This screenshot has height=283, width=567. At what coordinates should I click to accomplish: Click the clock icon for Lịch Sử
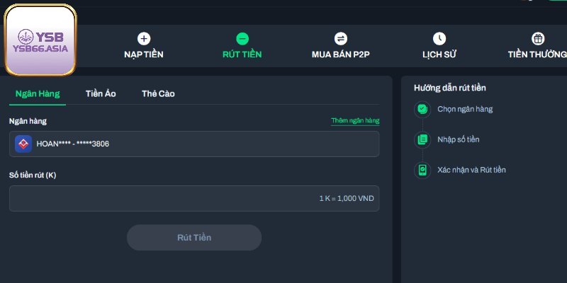[439, 39]
